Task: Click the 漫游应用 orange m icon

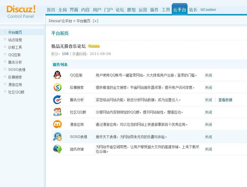Action: [57, 124]
